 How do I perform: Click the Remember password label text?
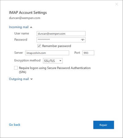[x=56, y=46]
